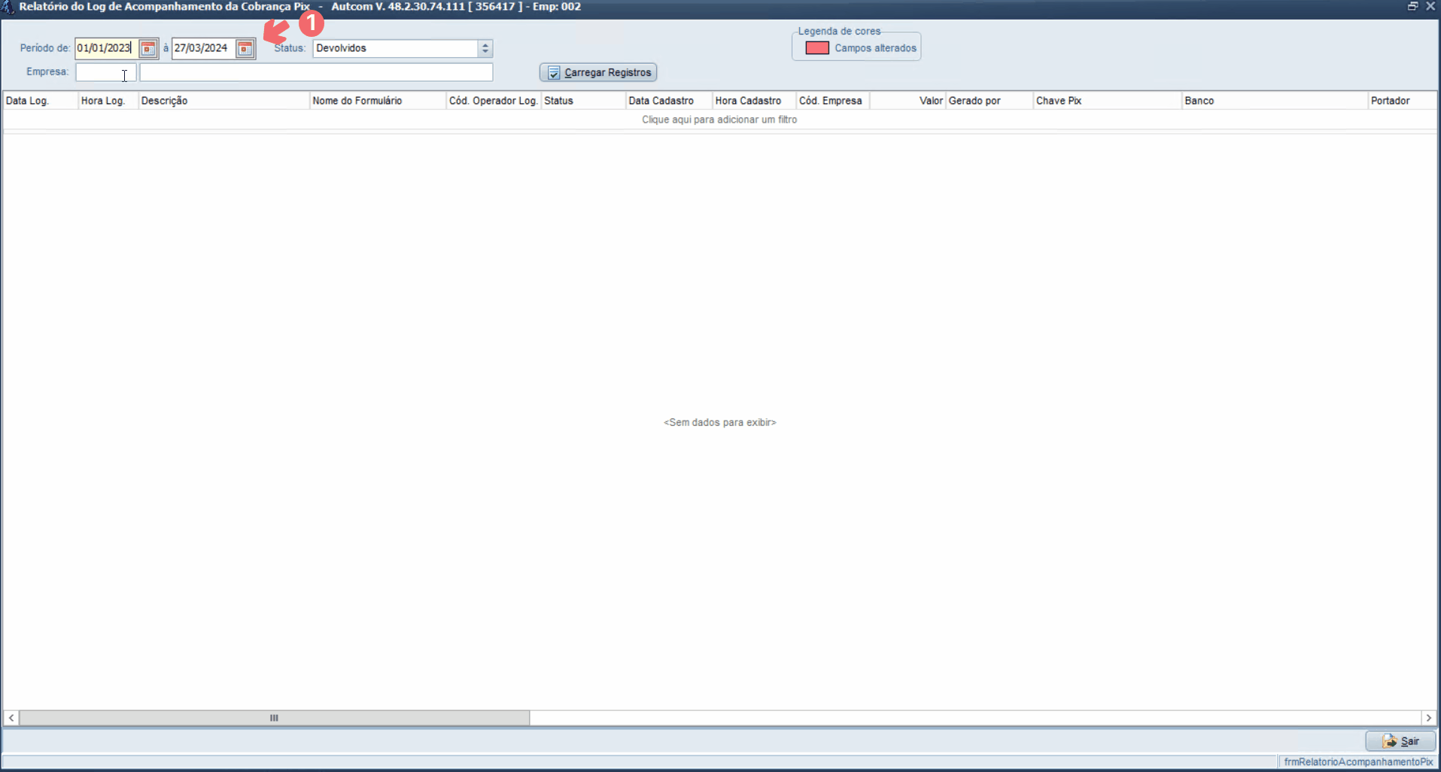Image resolution: width=1441 pixels, height=772 pixels.
Task: Sort by the Descrição column header
Action: click(x=223, y=101)
